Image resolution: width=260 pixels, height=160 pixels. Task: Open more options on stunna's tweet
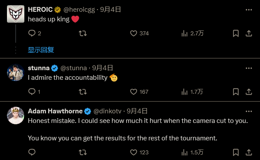(x=249, y=68)
